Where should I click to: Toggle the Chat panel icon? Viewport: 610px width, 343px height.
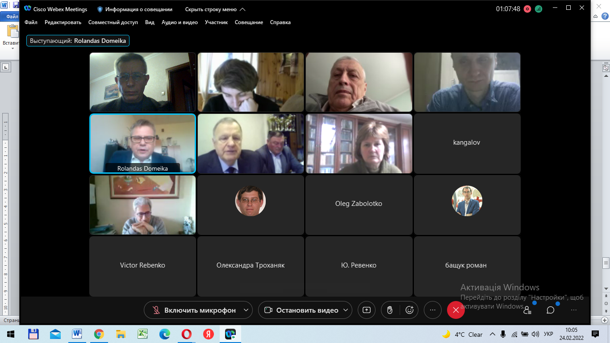coord(551,310)
